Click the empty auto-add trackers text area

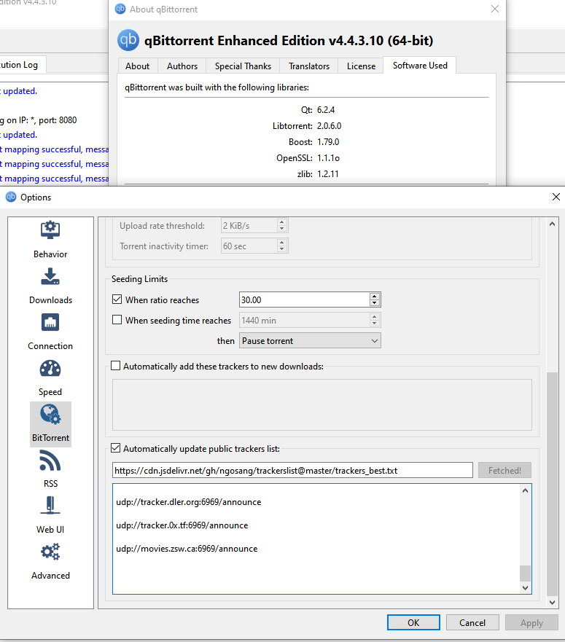coord(322,404)
